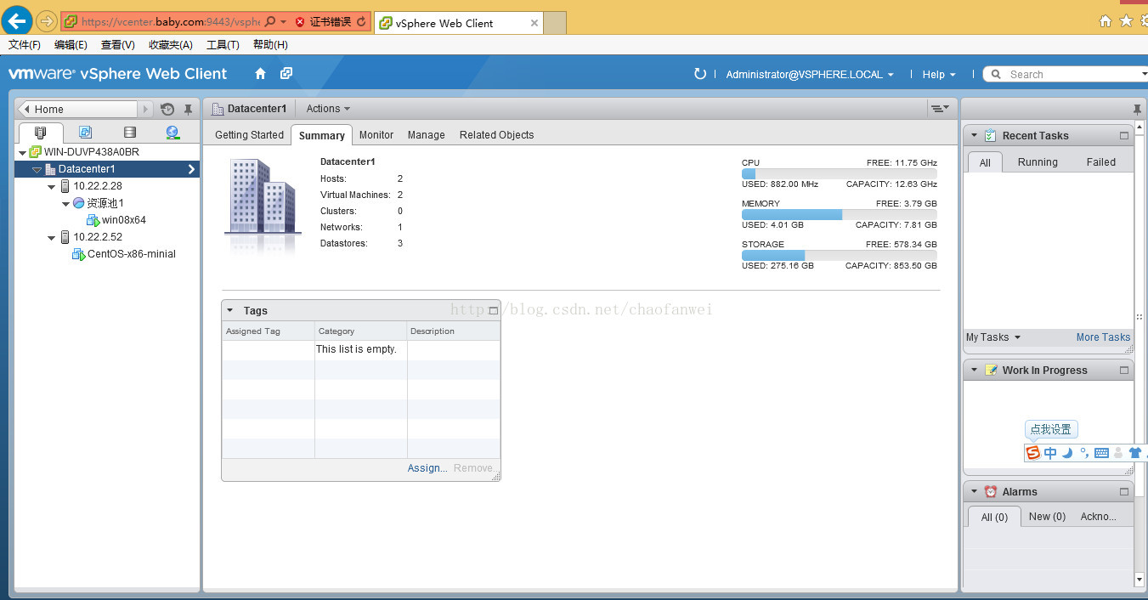Click the browser address bar URL
The height and width of the screenshot is (600, 1148).
[170, 21]
